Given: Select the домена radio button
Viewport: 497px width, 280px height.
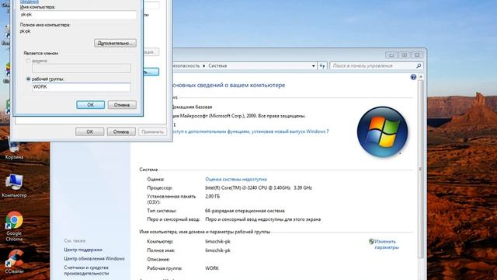Looking at the screenshot, I should (x=28, y=61).
